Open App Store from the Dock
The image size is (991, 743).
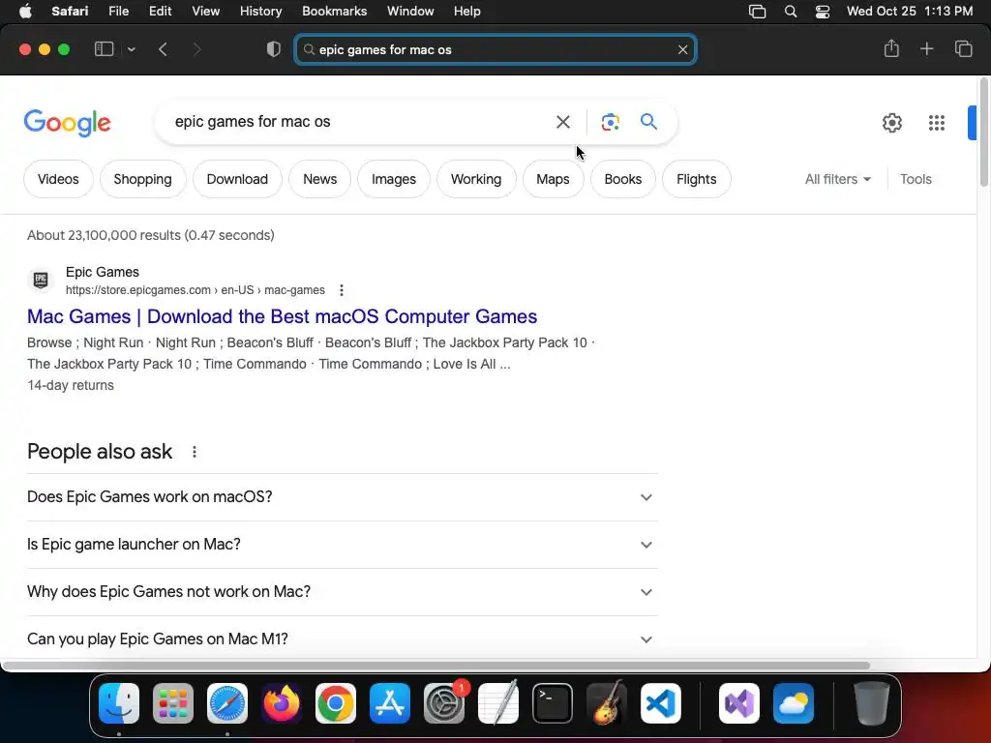pyautogui.click(x=390, y=703)
